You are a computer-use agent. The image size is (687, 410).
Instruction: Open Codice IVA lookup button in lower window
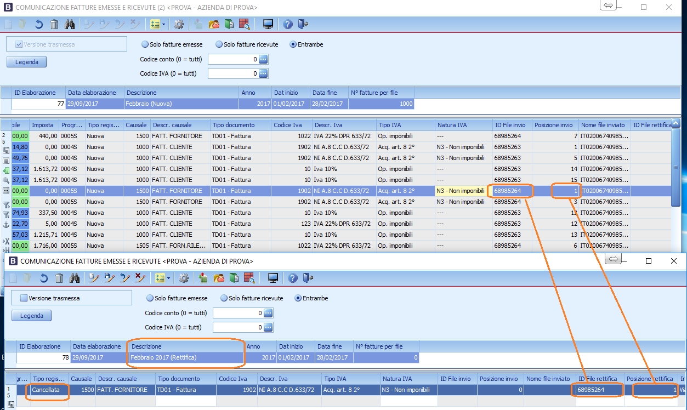coord(268,327)
